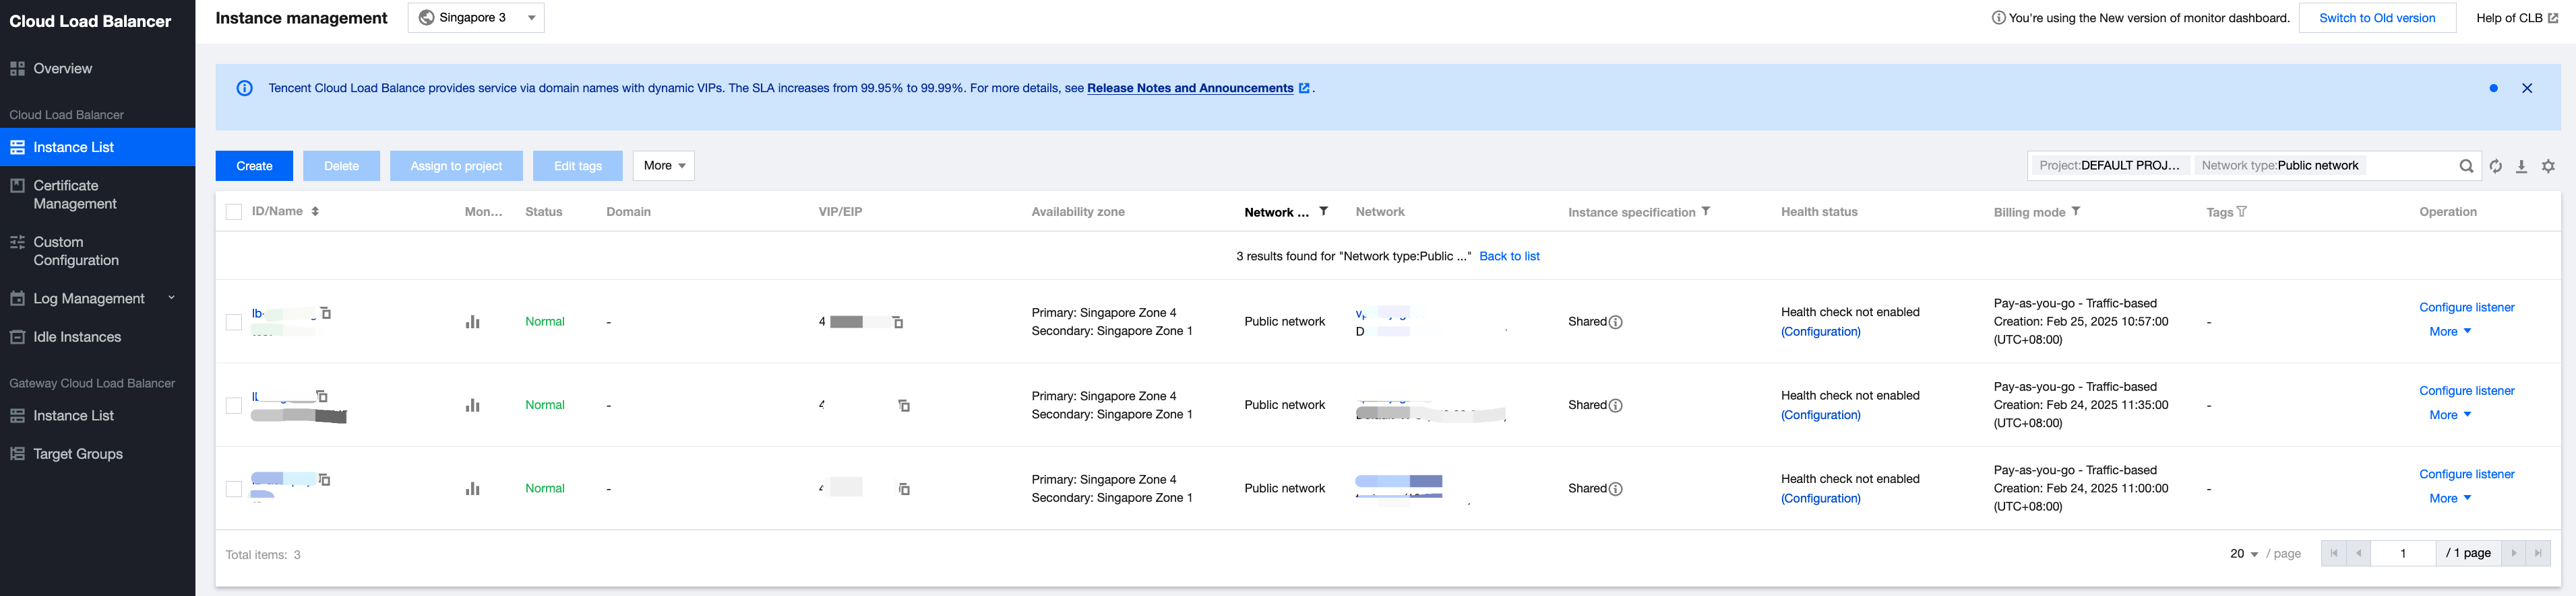2576x596 pixels.
Task: Tick the first instance row checkbox
Action: coord(234,322)
